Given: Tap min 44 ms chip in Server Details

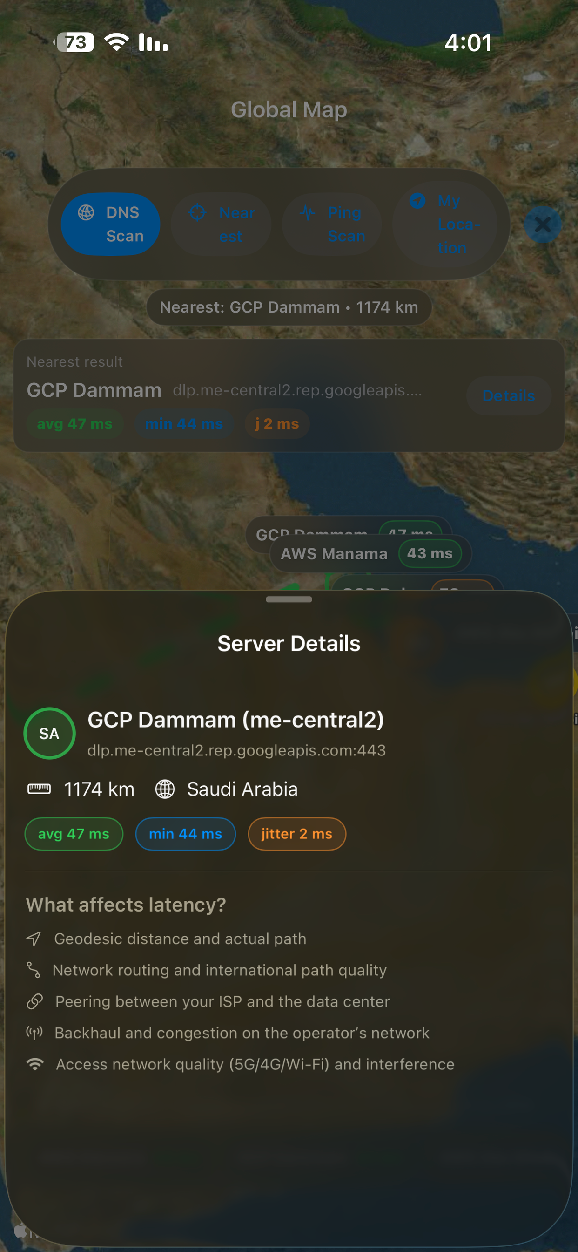Looking at the screenshot, I should [186, 834].
